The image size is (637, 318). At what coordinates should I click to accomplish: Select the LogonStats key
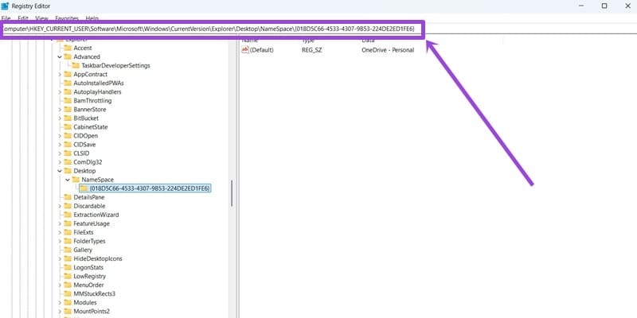click(x=88, y=267)
